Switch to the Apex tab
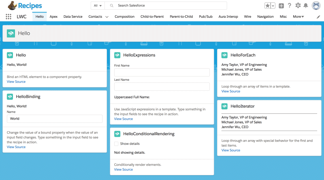Image resolution: width=324 pixels, height=180 pixels. coord(53,17)
